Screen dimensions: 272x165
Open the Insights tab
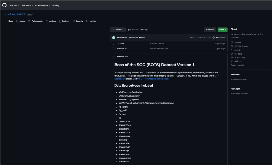[91, 21]
